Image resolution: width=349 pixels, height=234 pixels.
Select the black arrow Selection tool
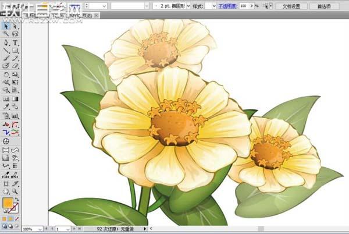pyautogui.click(x=6, y=27)
